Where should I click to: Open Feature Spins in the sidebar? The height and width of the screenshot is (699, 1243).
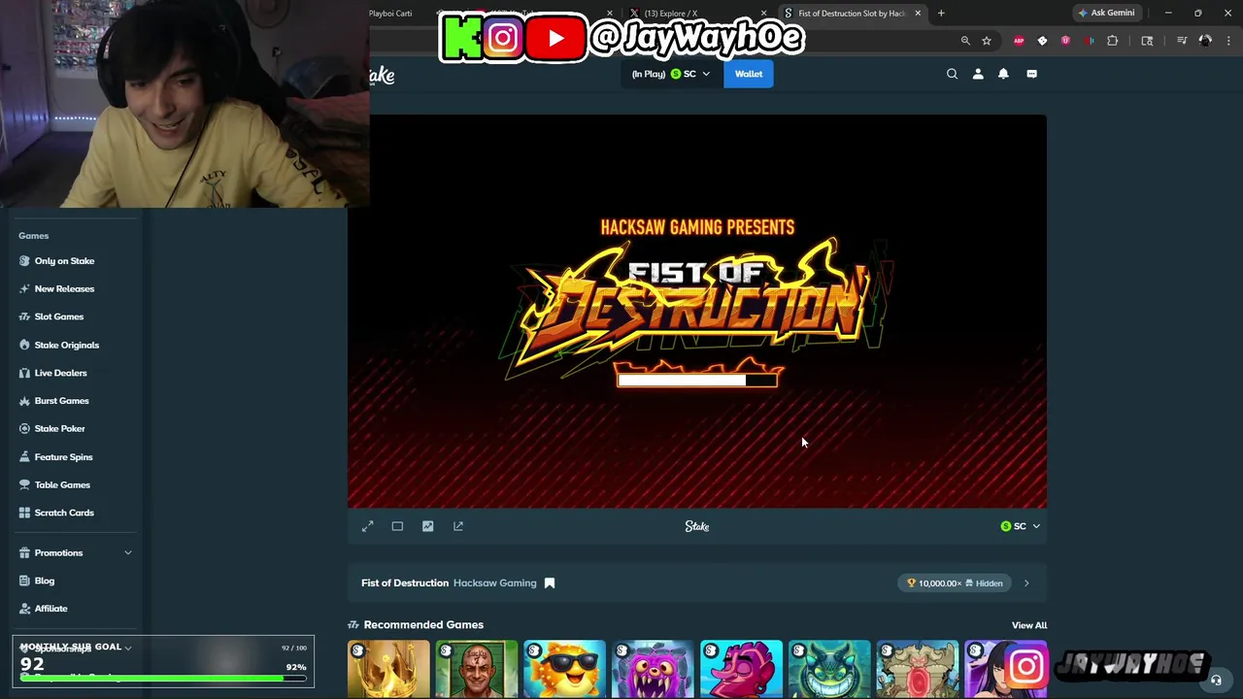point(64,457)
